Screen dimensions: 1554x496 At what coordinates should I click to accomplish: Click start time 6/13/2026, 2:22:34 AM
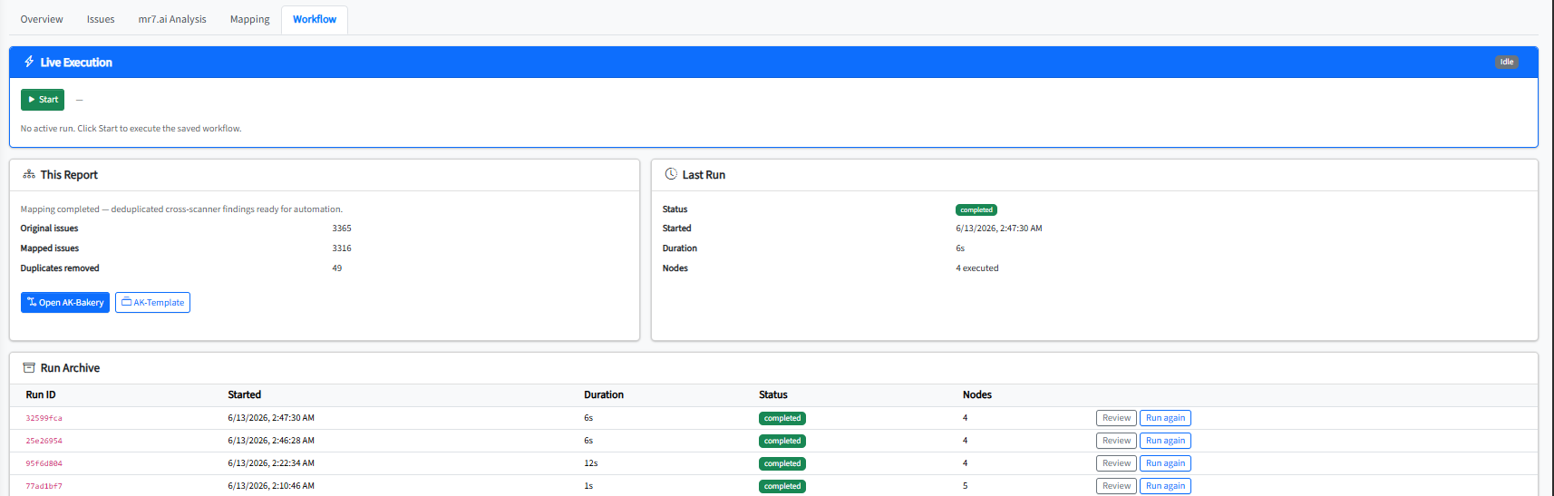[x=271, y=463]
